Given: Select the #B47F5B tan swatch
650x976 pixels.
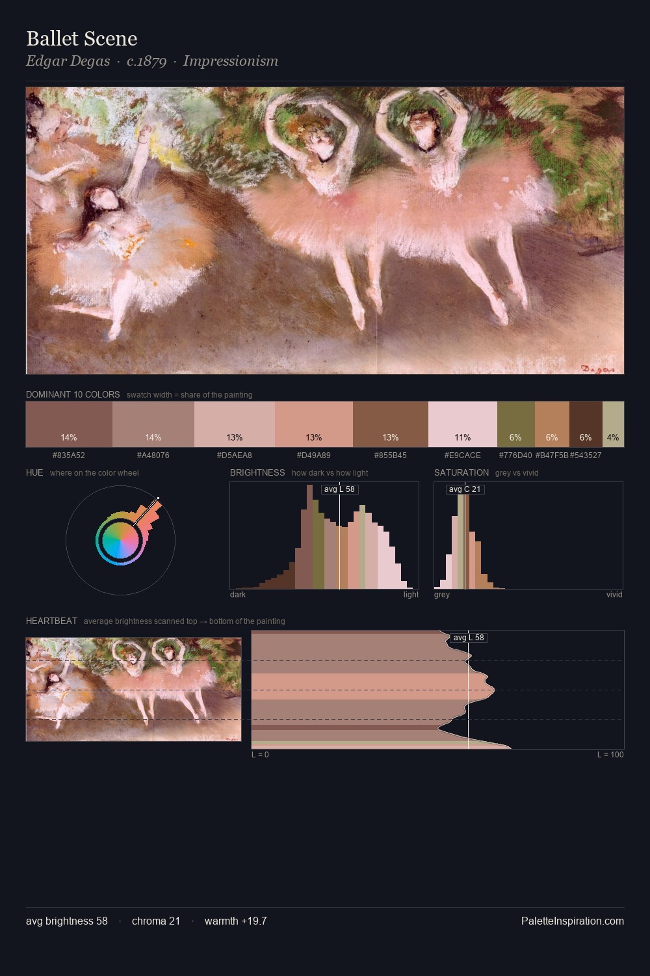Looking at the screenshot, I should [552, 424].
